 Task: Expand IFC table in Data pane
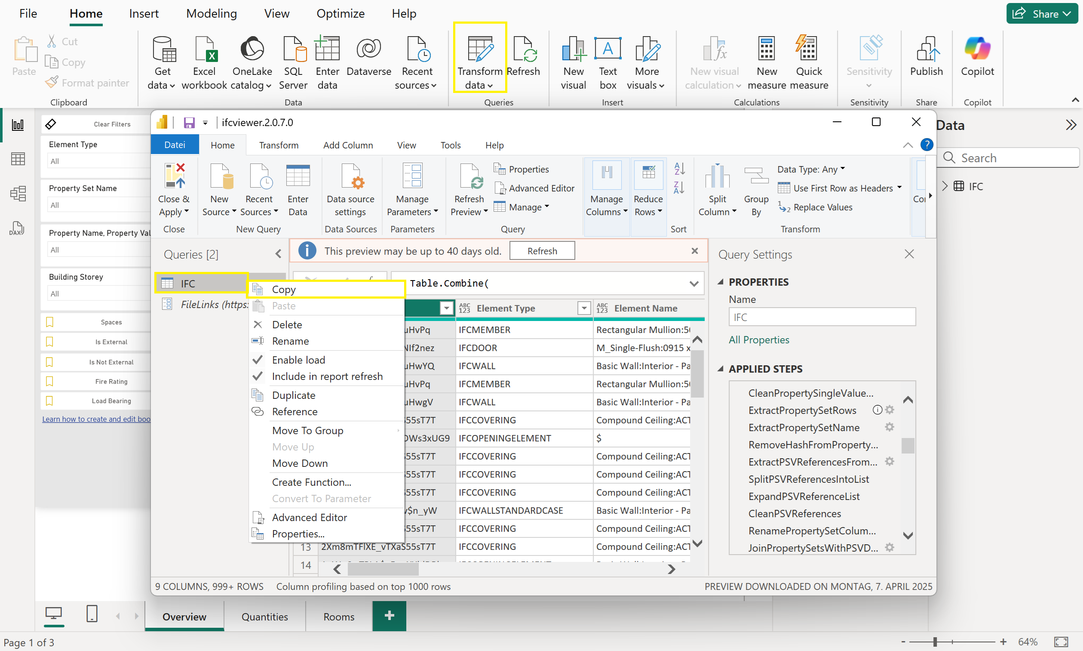coord(945,186)
